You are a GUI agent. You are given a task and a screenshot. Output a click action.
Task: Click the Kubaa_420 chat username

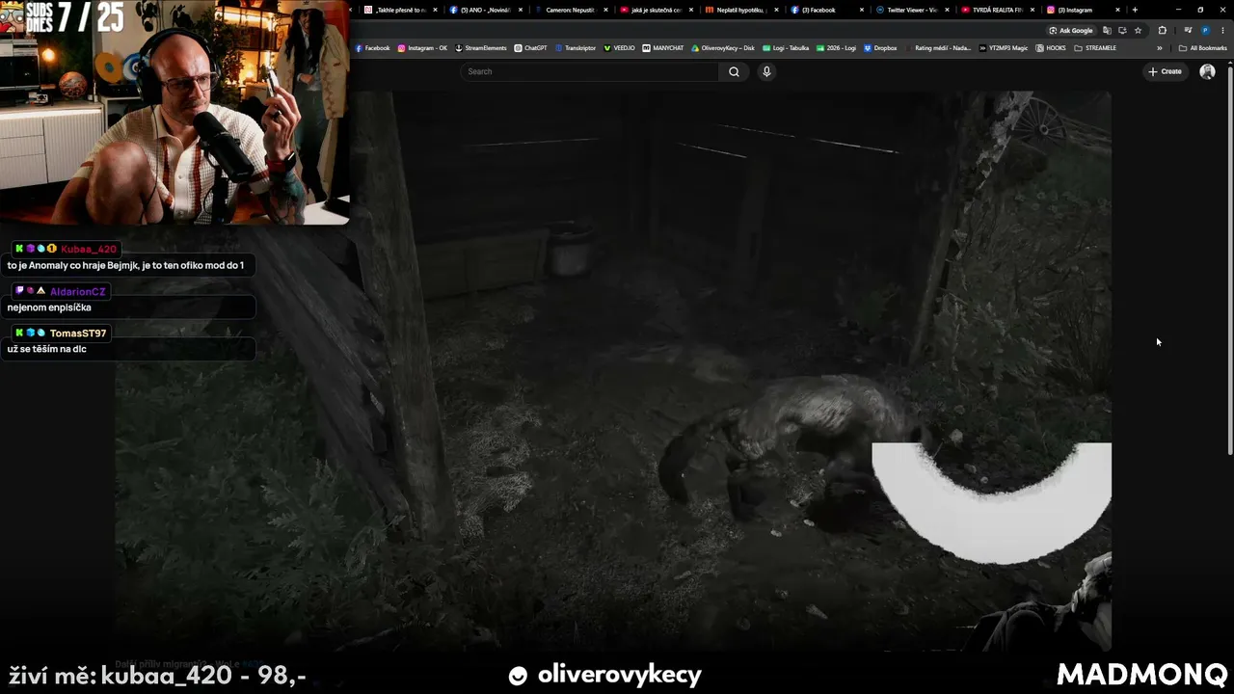pos(89,249)
